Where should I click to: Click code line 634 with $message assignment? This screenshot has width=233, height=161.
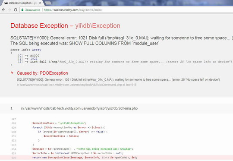tap(82, 149)
